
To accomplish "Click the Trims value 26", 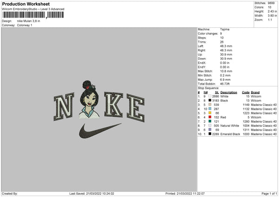I will pos(222,42).
